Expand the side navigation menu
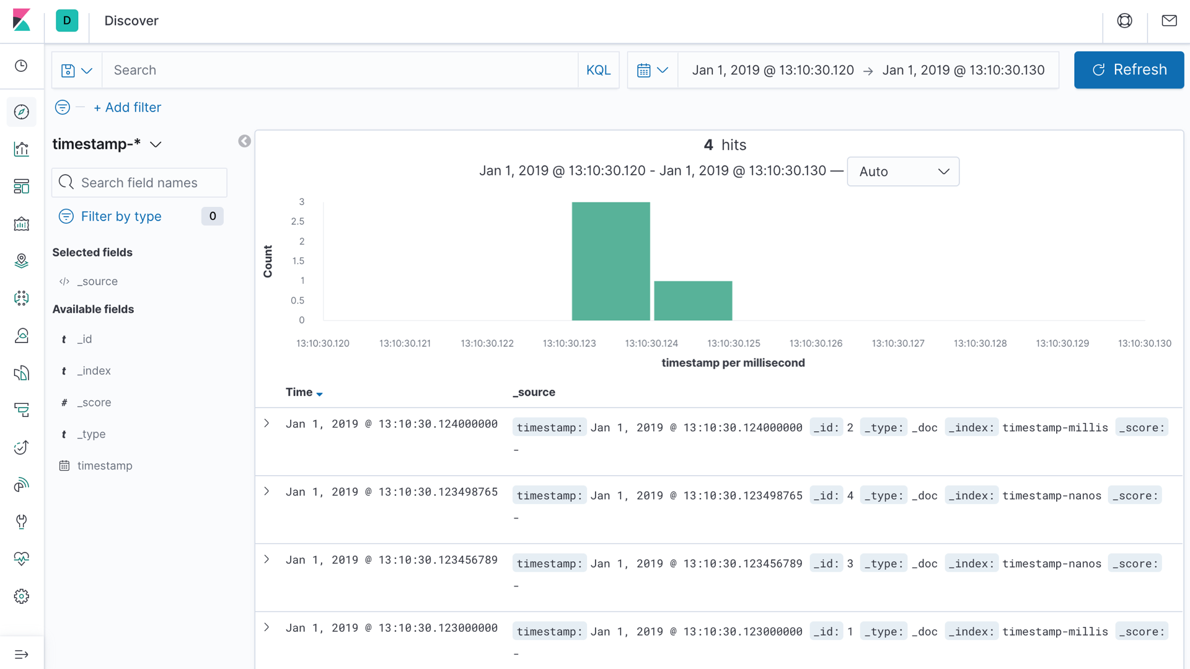This screenshot has width=1190, height=669. (22, 654)
